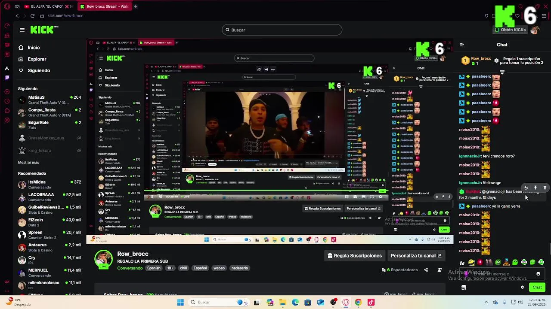Open the shop icon below chat input

coord(464,288)
